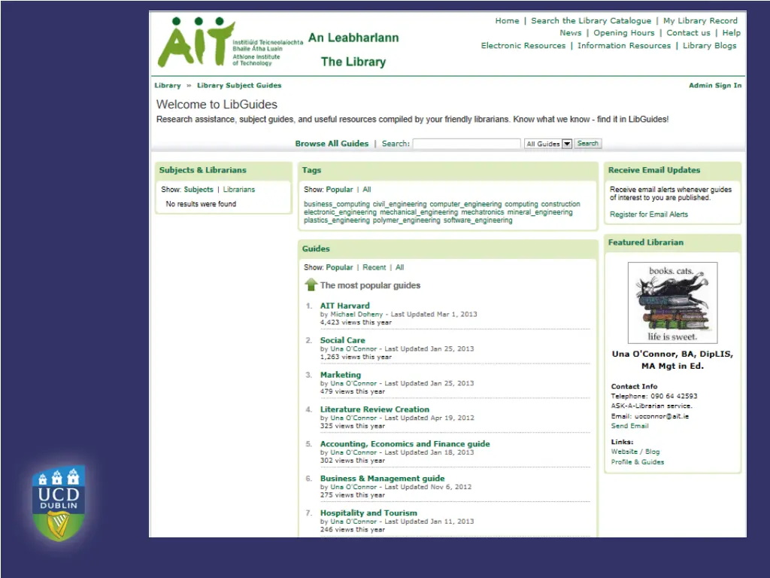Open the Marketing guide
Image resolution: width=770 pixels, height=578 pixels.
341,375
